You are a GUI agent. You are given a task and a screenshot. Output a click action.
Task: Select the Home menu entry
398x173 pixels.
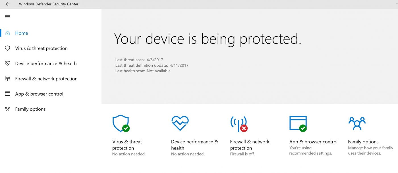(x=21, y=33)
